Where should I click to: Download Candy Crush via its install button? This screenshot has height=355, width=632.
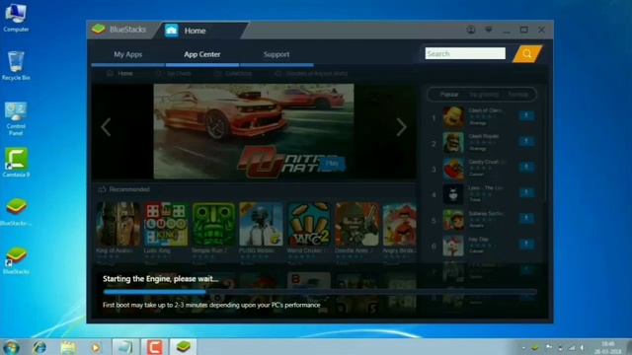click(526, 167)
